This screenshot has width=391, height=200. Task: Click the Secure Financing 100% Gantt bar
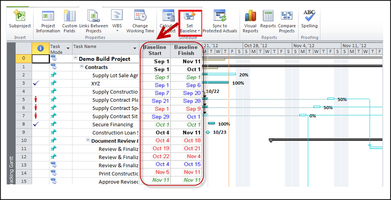211,123
